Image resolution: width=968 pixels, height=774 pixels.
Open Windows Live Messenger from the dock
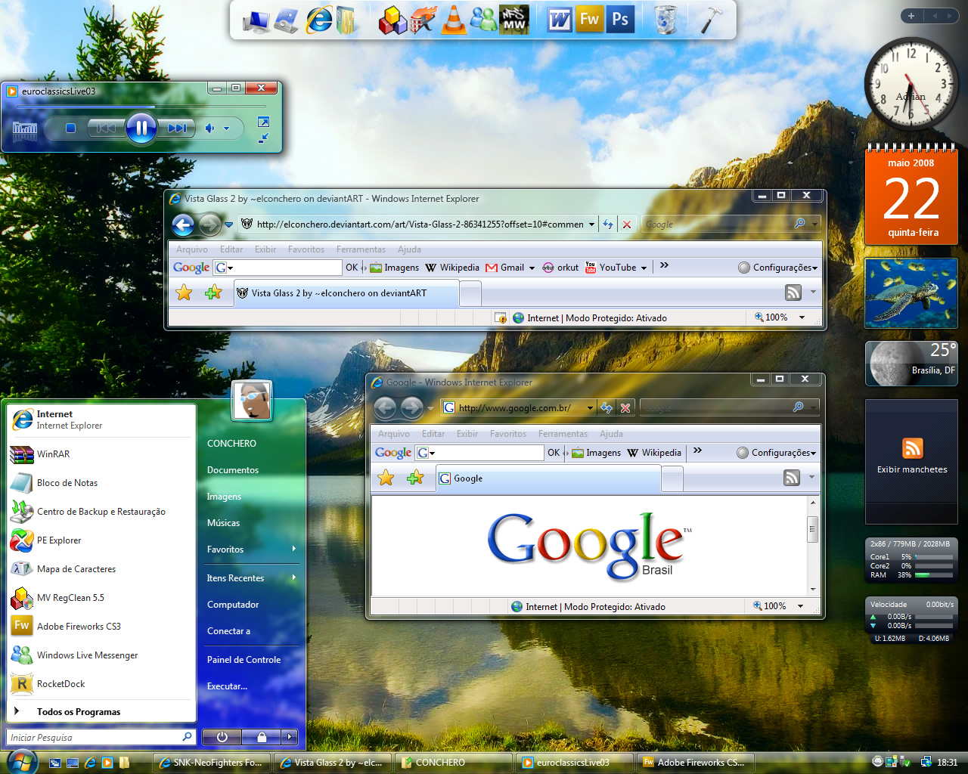click(484, 20)
